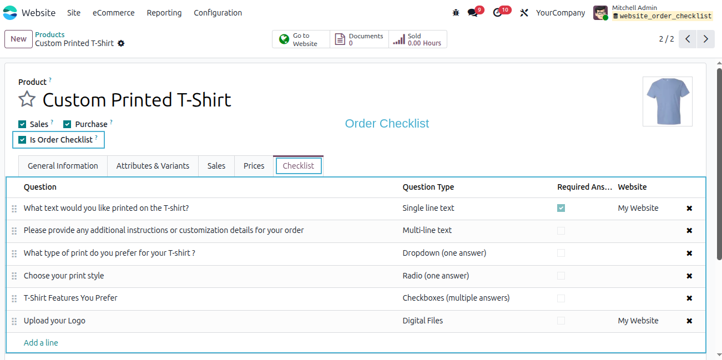Toggle the Purchase checkbox
Screen dimensions: 722x360
[x=67, y=124]
